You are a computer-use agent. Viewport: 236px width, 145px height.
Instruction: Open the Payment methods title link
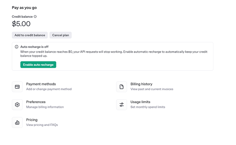41,84
